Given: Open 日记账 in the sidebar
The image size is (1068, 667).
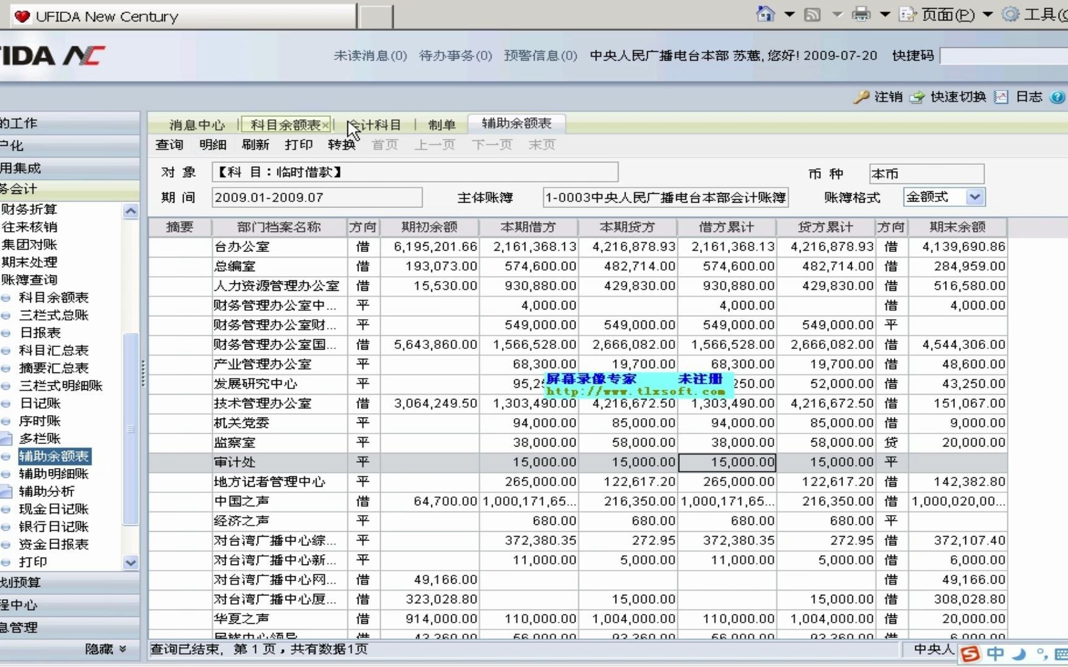Looking at the screenshot, I should [x=40, y=403].
